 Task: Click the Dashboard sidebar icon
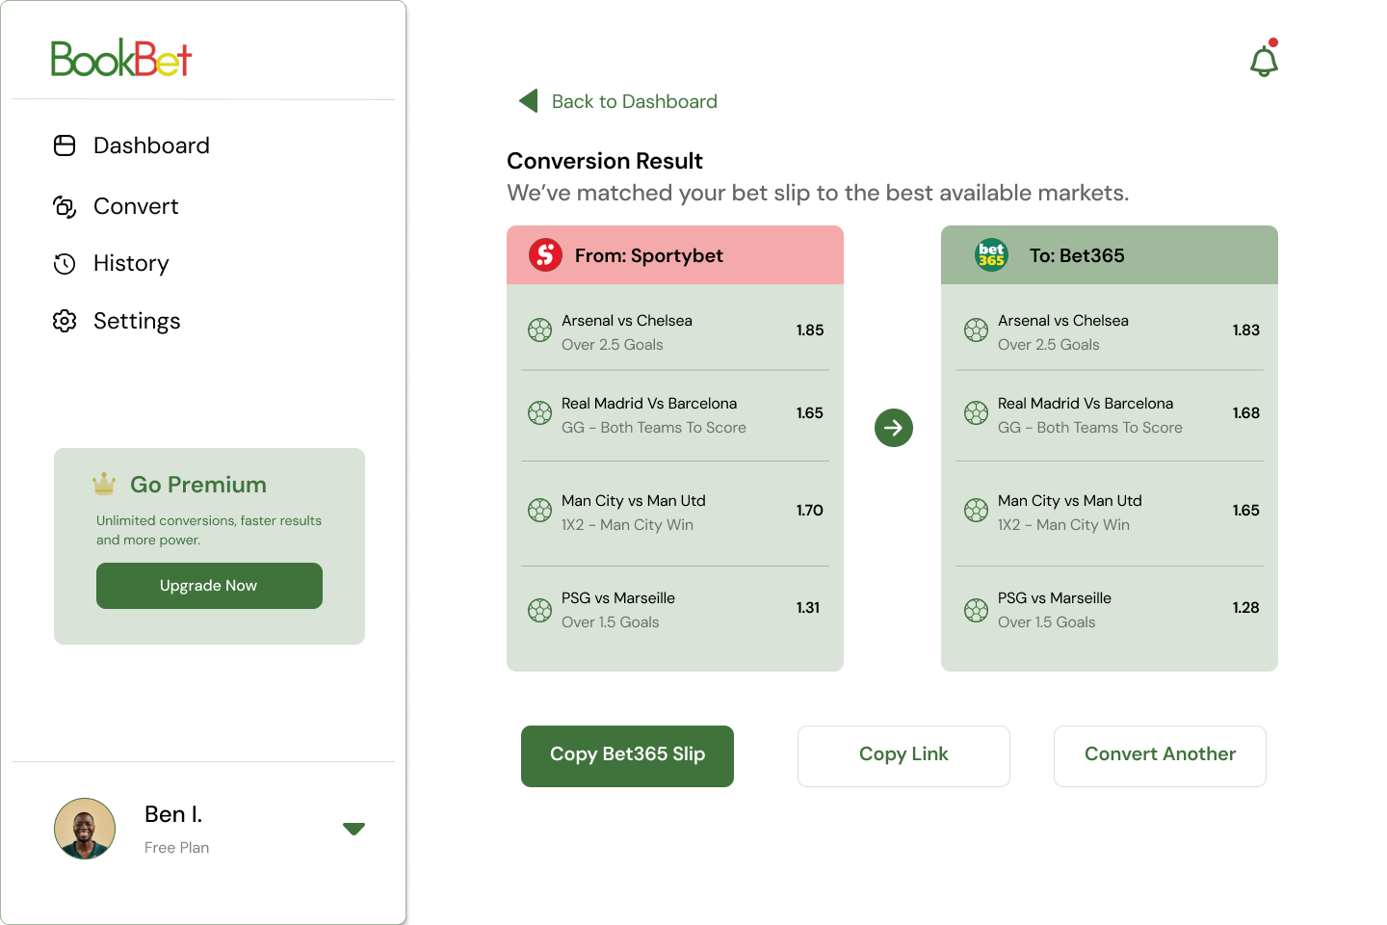click(x=65, y=145)
